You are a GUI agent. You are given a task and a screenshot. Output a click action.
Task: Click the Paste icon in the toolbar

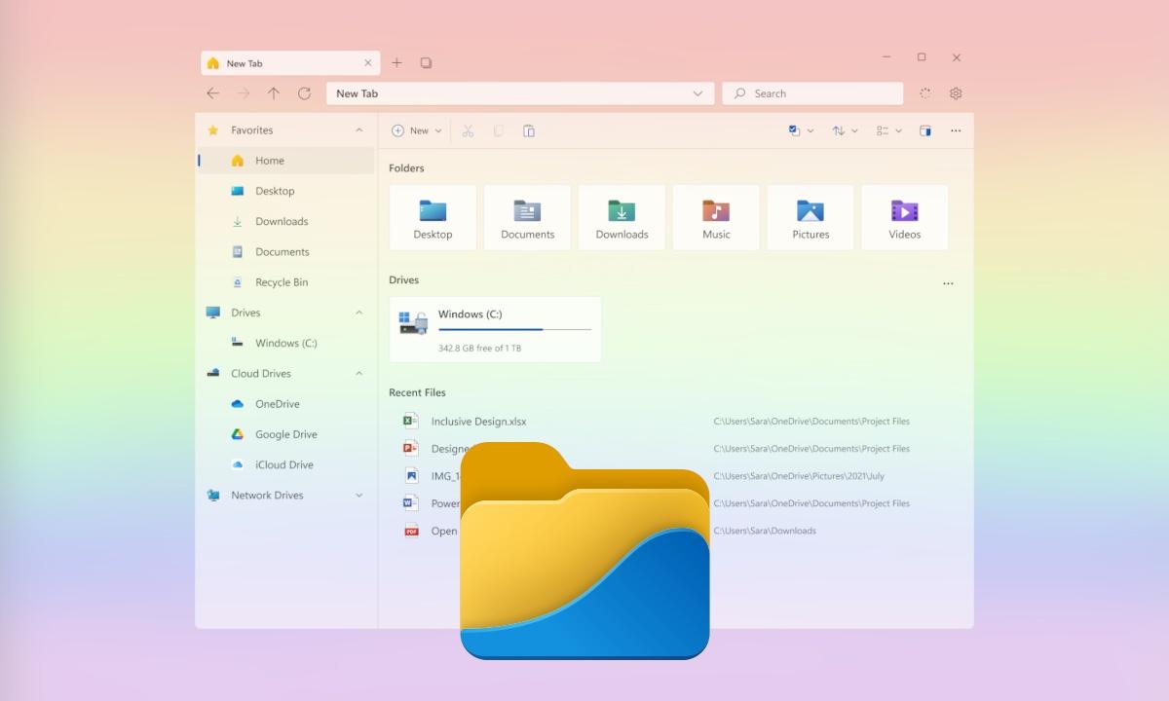[529, 129]
